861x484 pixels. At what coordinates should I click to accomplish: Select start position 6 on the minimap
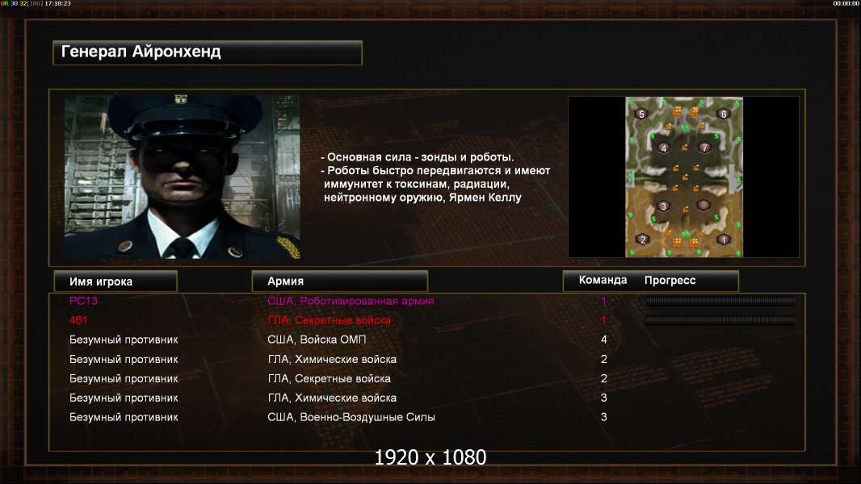(723, 114)
